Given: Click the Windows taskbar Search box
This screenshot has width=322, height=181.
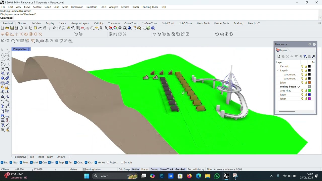Looking at the screenshot, I should pos(115,176).
